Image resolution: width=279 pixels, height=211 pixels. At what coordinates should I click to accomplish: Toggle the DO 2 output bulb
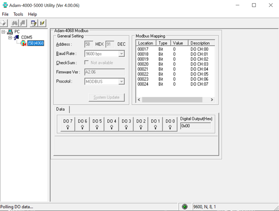(x=141, y=124)
